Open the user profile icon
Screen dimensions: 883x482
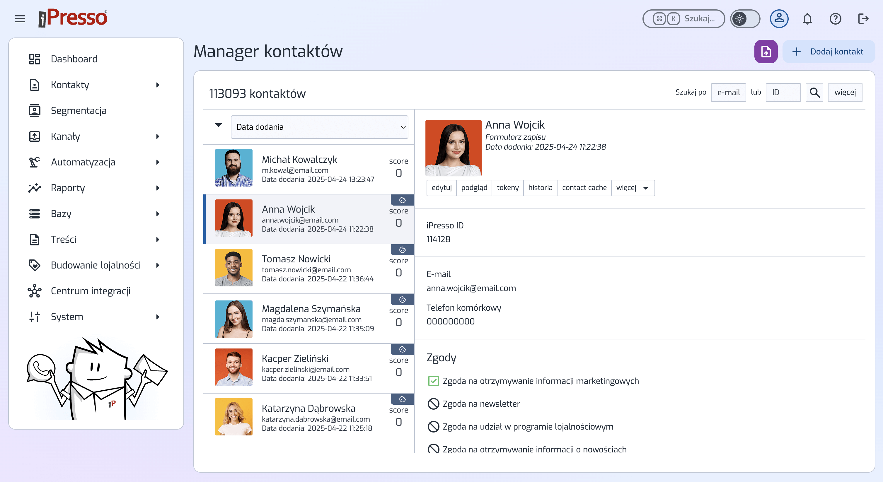pyautogui.click(x=779, y=18)
